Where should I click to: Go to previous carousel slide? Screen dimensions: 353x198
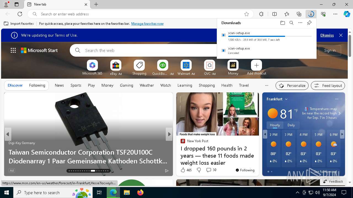click(x=8, y=134)
